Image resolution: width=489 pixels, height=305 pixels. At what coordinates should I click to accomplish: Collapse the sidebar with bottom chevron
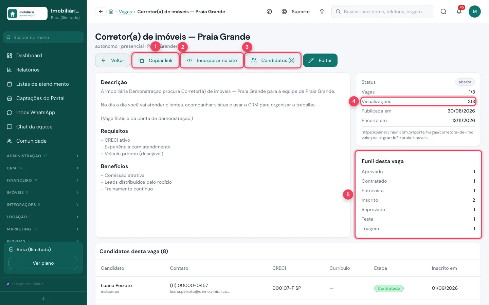pos(43,299)
